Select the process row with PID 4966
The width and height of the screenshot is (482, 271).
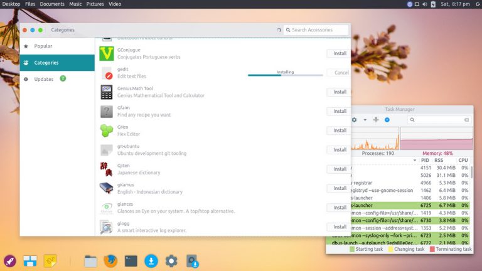410,183
